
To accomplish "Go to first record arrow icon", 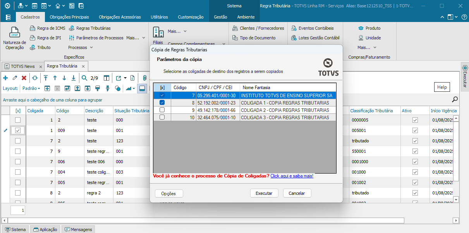I will 46,78.
